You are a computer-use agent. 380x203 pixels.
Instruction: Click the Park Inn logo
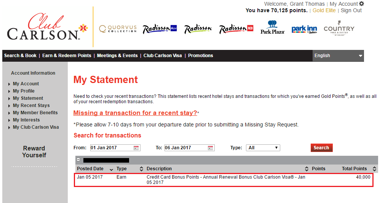(304, 29)
